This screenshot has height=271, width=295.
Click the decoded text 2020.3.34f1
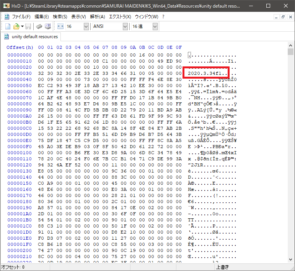(x=204, y=73)
